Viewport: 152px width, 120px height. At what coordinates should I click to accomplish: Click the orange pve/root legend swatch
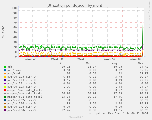coord(5,74)
